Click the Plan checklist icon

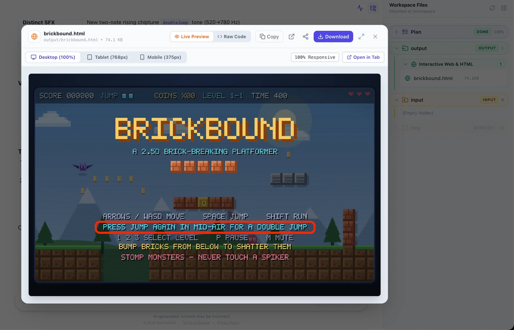[405, 32]
